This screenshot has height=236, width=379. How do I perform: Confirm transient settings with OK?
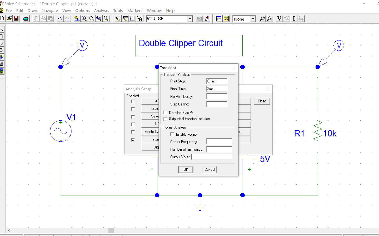coord(186,169)
